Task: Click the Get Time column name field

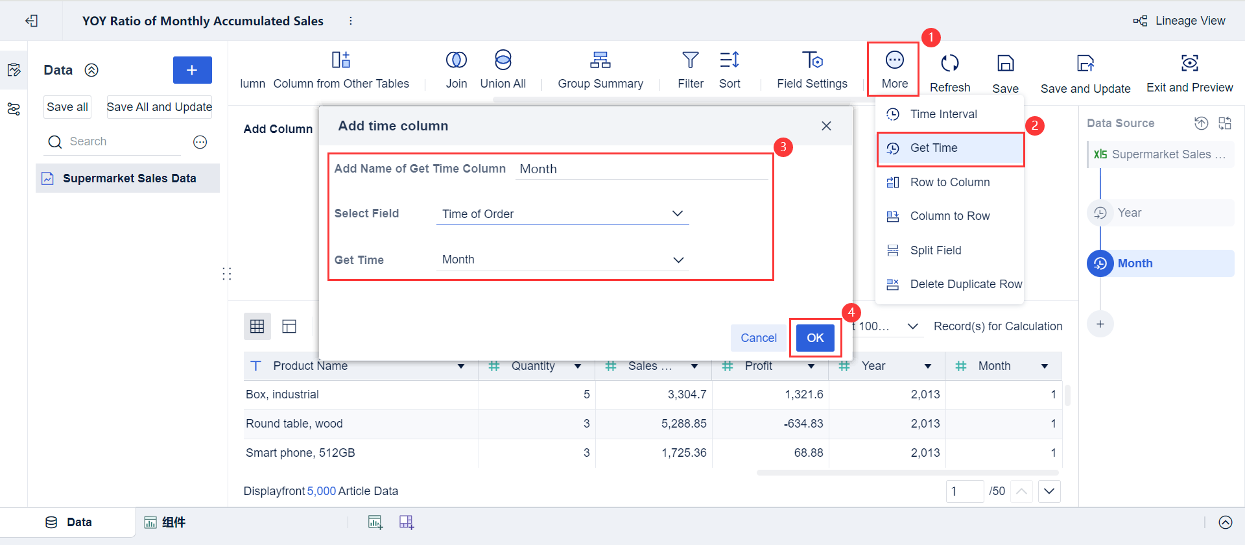Action: point(641,169)
